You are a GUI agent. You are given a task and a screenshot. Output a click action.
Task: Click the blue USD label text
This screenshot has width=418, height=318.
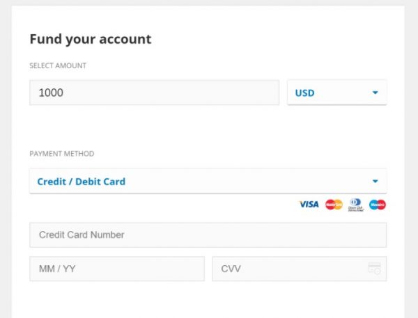coord(304,93)
